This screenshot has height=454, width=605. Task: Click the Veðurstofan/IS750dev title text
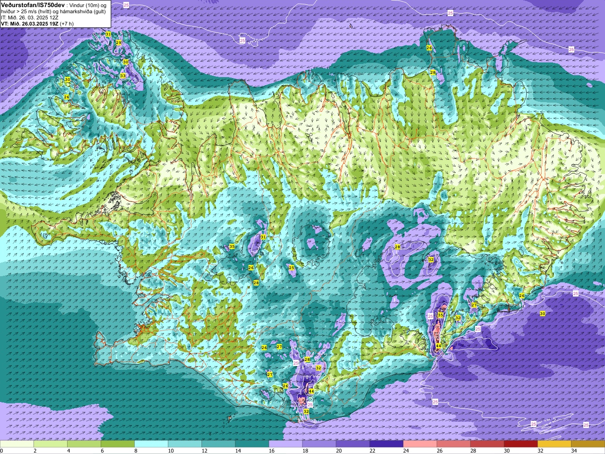[33, 4]
